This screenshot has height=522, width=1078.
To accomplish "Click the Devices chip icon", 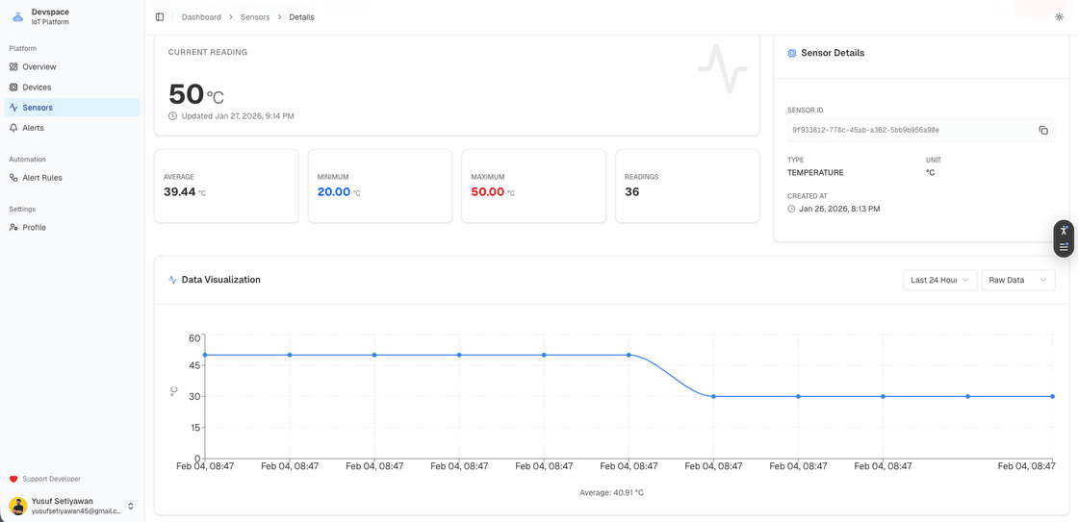I will click(13, 87).
